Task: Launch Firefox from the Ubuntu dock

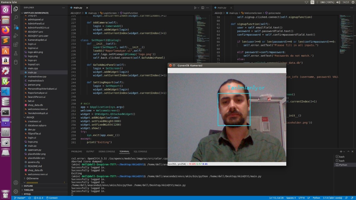Action: (6, 30)
